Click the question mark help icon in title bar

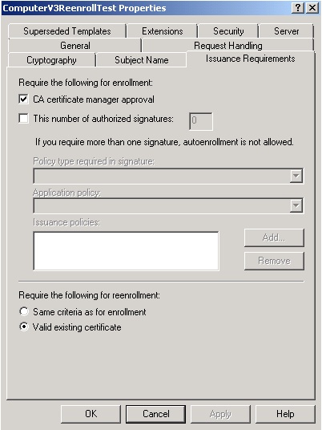coord(298,8)
